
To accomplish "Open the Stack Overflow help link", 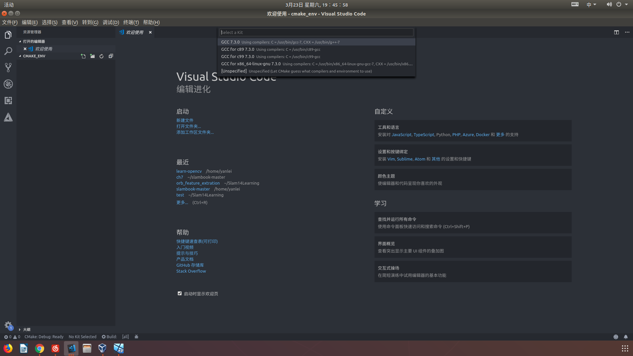I will (191, 271).
